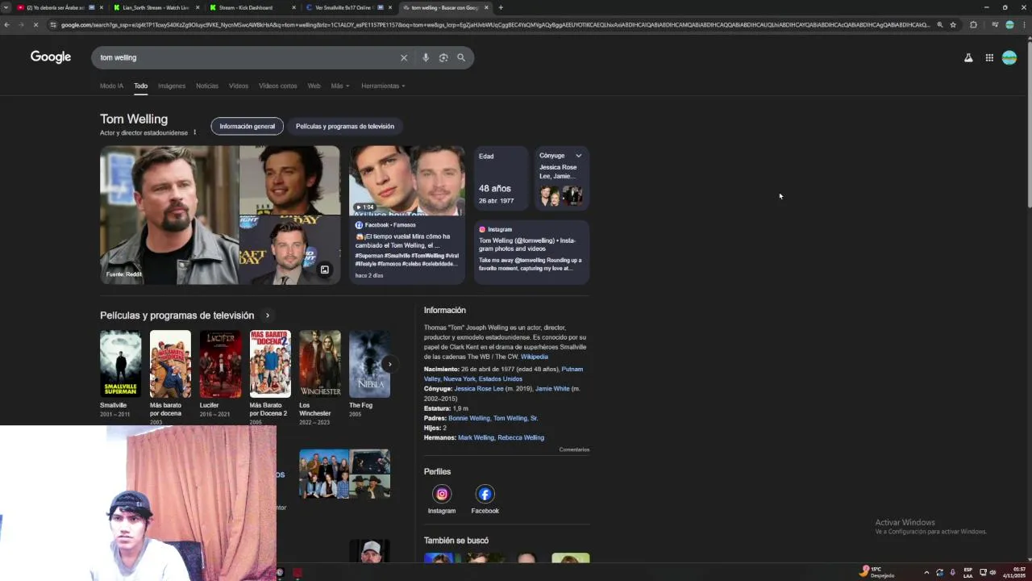This screenshot has width=1032, height=581.
Task: Open weather widget showing 15°C Despejado
Action: tap(878, 572)
